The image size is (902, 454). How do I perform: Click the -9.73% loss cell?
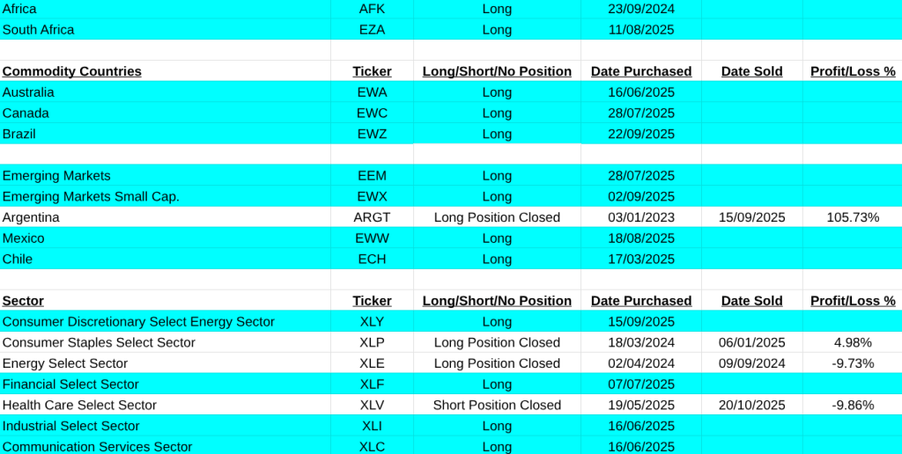click(852, 363)
